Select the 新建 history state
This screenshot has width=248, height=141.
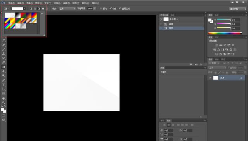coord(182,24)
